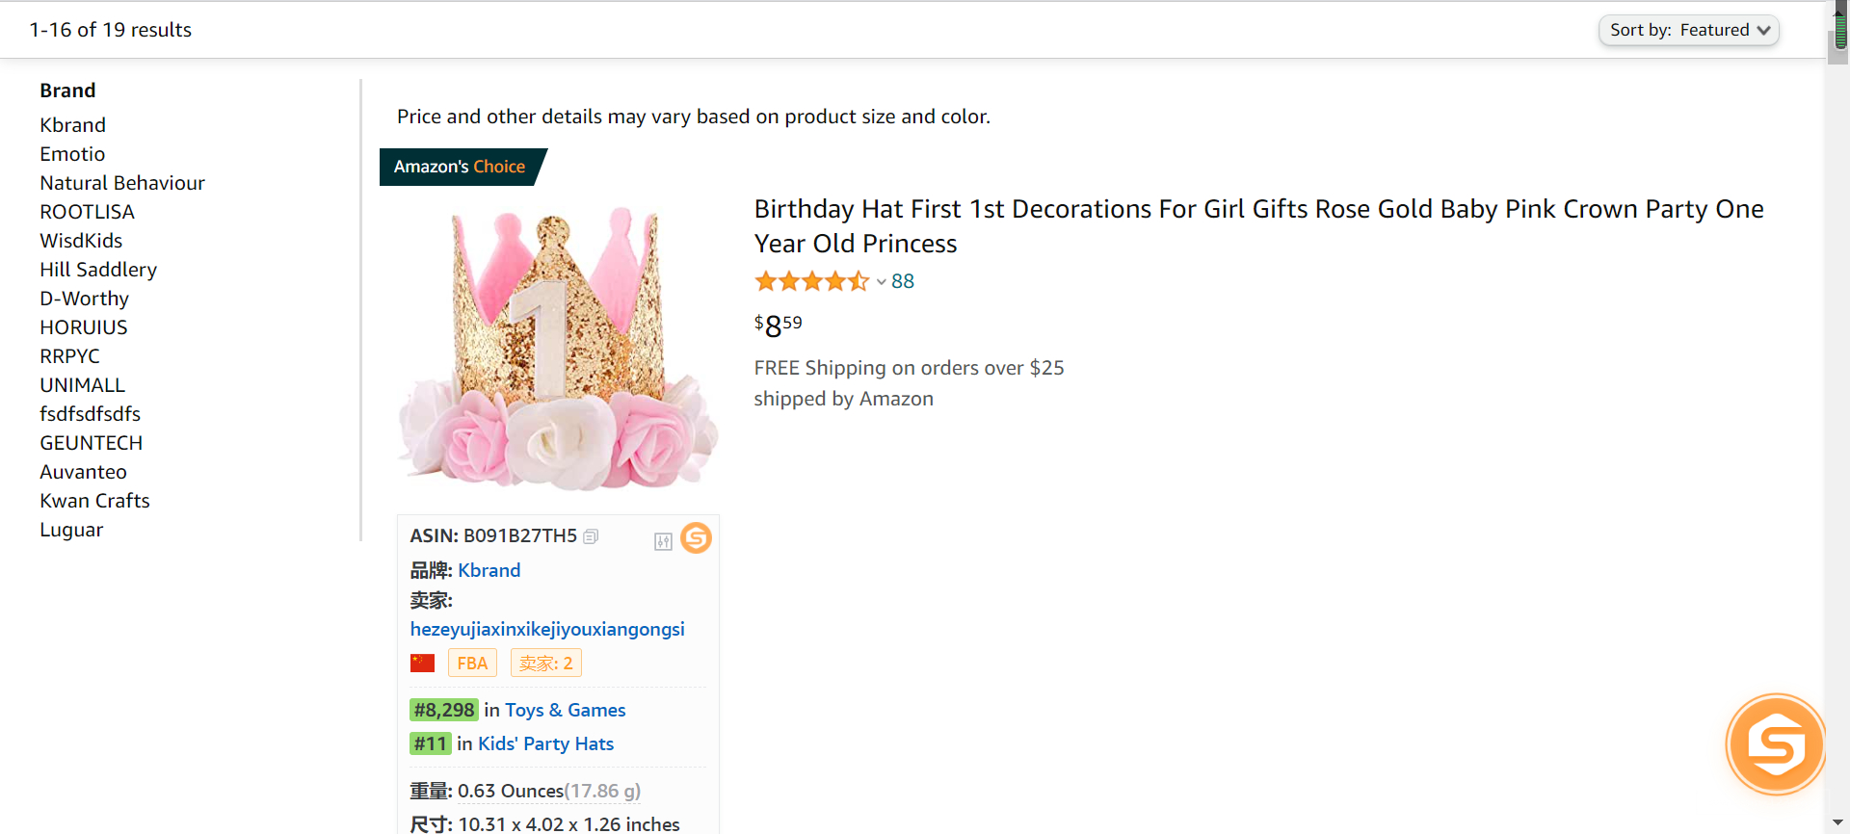Click the sellers count badge

point(545,664)
